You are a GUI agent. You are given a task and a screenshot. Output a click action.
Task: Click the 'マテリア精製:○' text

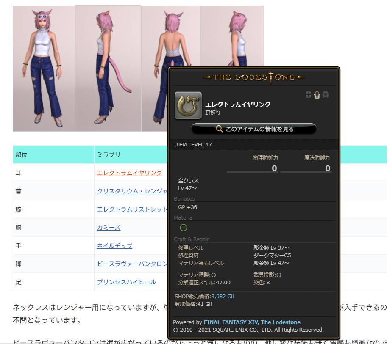tap(197, 275)
